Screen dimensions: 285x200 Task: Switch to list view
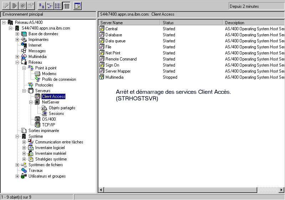point(58,6)
